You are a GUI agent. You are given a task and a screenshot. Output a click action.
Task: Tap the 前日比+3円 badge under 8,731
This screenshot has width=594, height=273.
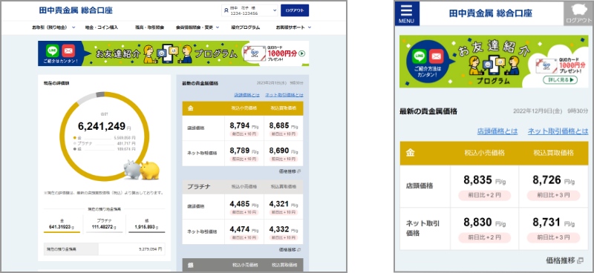pos(553,238)
